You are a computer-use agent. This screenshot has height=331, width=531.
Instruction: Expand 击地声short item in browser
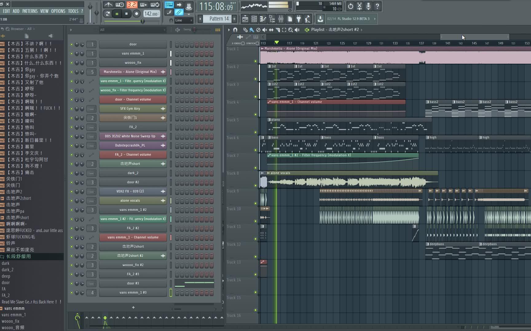[2, 218]
